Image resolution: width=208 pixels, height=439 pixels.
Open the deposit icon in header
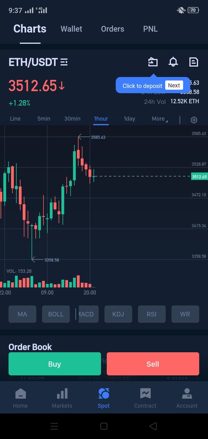(153, 62)
